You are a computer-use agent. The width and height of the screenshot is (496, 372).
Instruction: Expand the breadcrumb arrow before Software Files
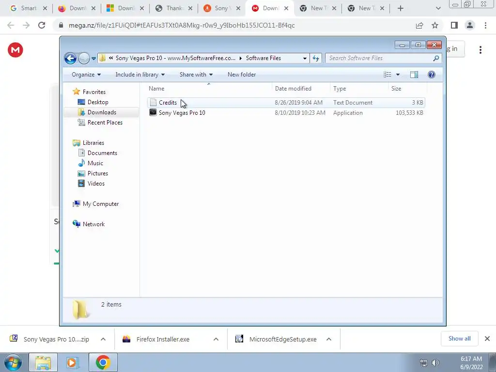point(241,58)
